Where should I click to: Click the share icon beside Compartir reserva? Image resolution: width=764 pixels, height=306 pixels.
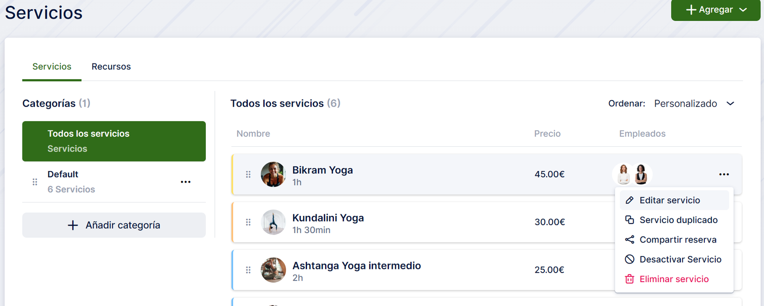point(629,239)
